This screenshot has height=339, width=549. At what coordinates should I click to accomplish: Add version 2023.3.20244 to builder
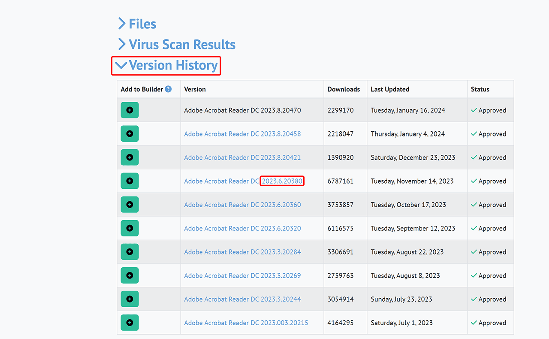pyautogui.click(x=130, y=299)
